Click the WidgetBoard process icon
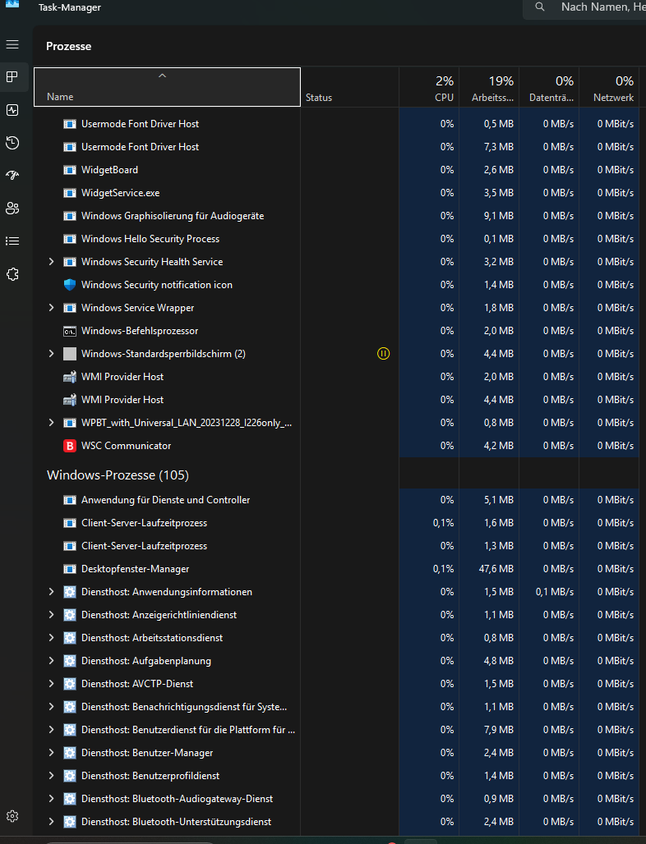Image resolution: width=646 pixels, height=844 pixels. coord(70,170)
